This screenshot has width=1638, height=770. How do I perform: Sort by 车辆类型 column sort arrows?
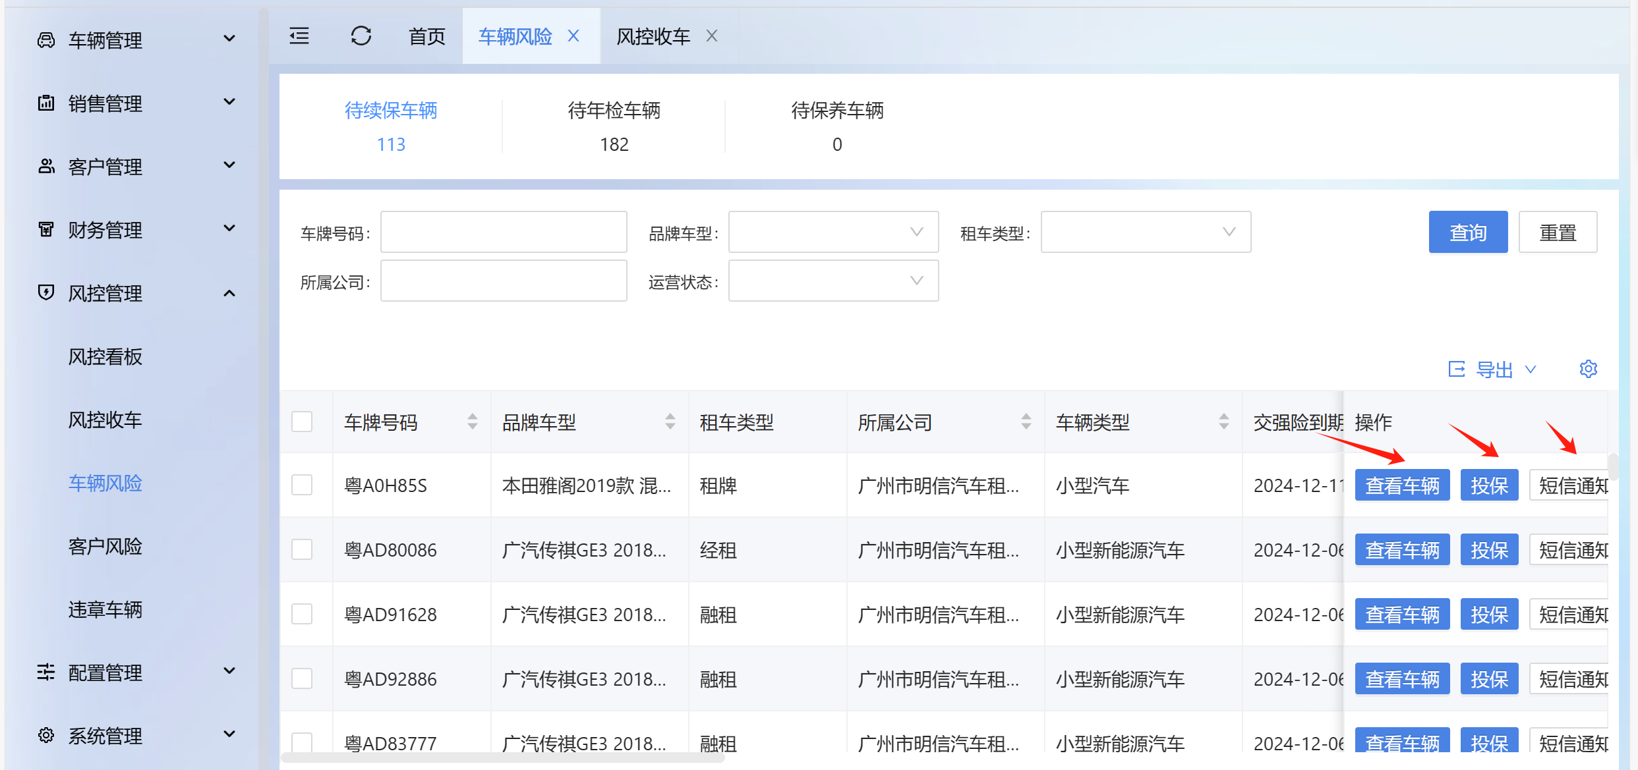coord(1223,422)
